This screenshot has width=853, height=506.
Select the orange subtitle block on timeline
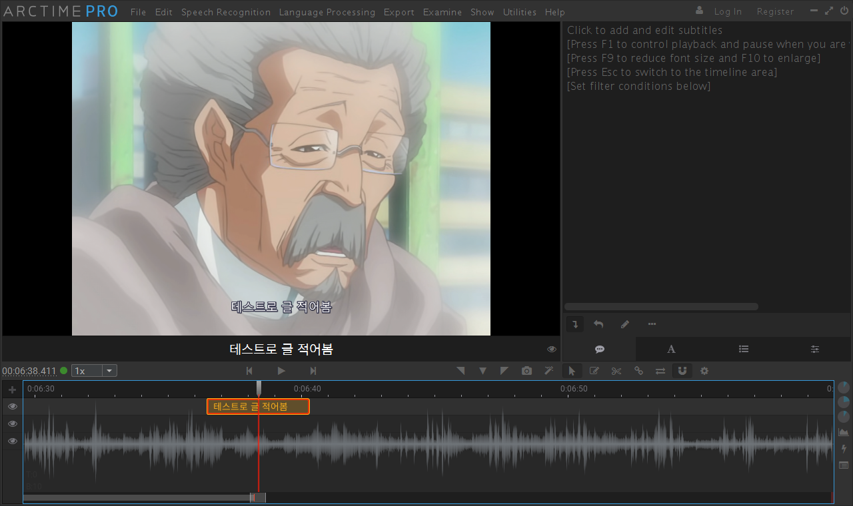(x=258, y=406)
